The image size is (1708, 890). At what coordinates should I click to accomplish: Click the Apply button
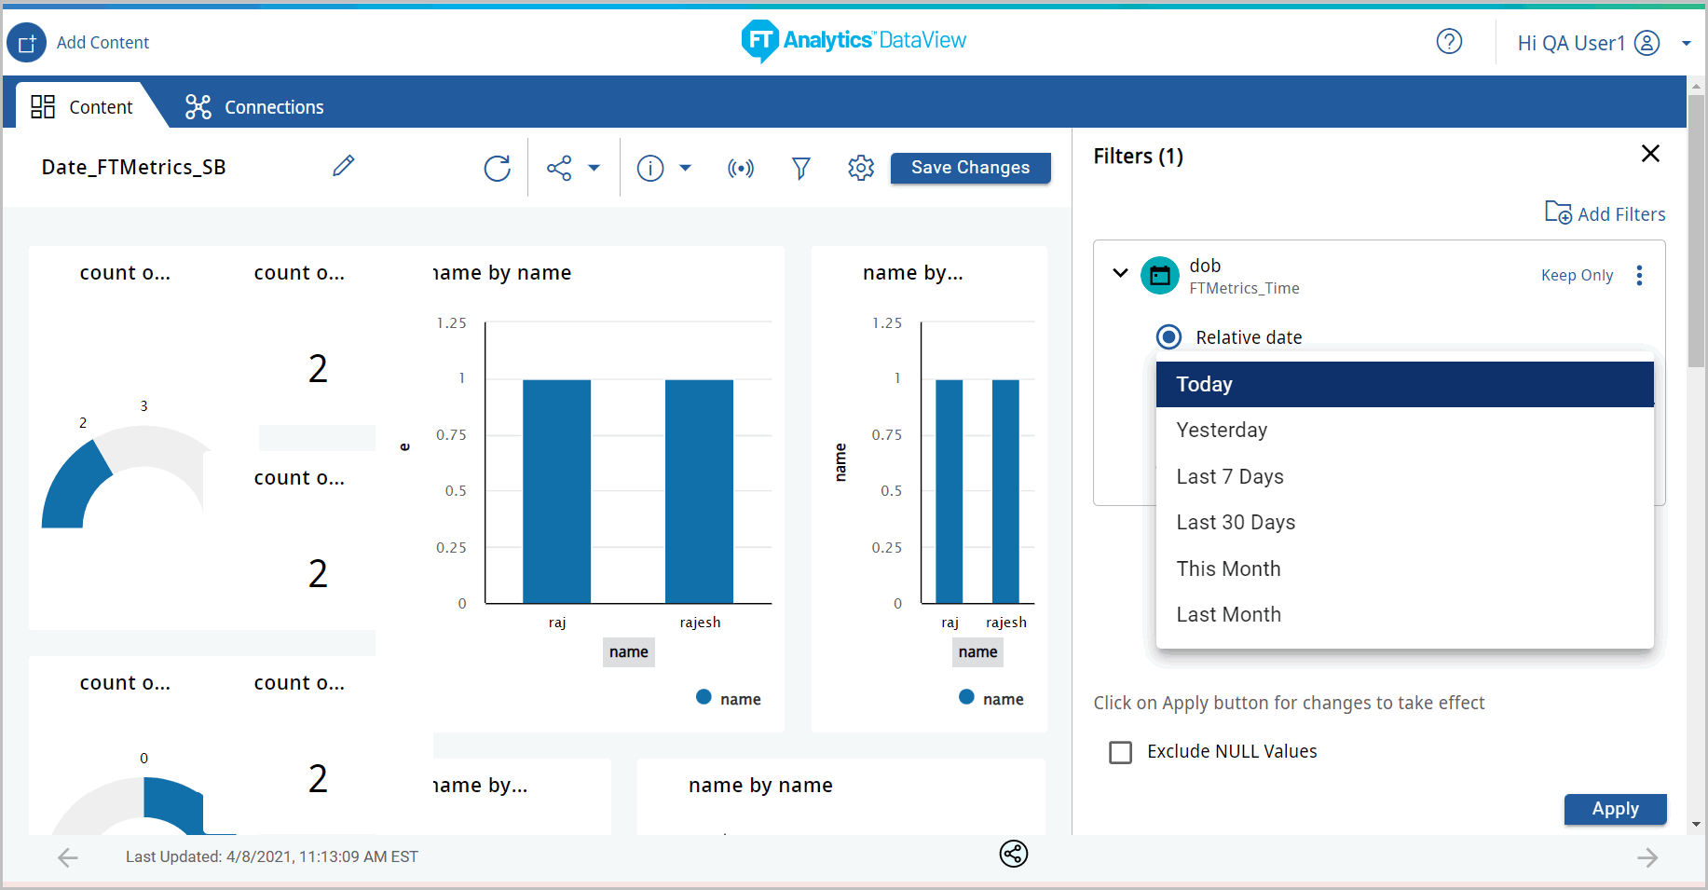point(1614,809)
